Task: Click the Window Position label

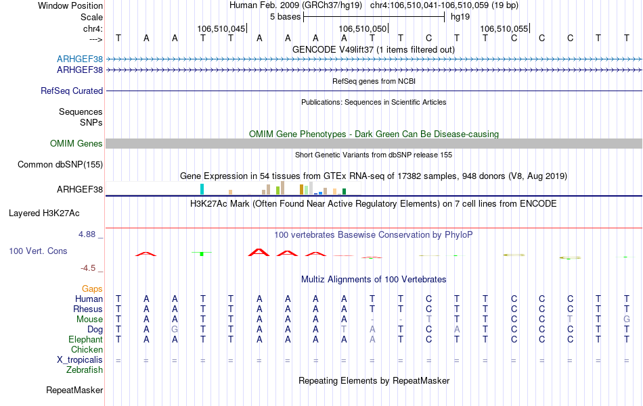Action: [70, 5]
